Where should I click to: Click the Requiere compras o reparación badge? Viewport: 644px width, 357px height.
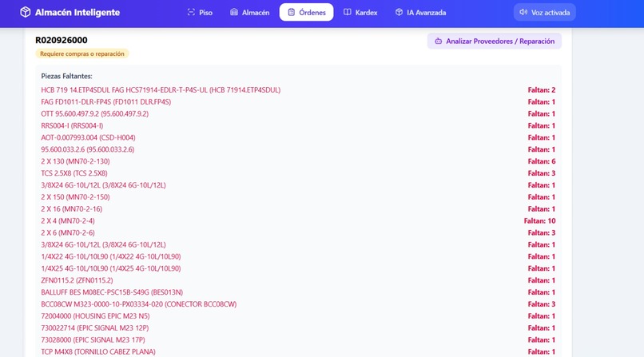coord(82,54)
